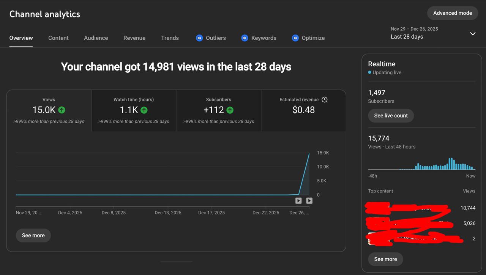Click the green arrow beside Watch time
This screenshot has height=275, width=486.
point(144,110)
